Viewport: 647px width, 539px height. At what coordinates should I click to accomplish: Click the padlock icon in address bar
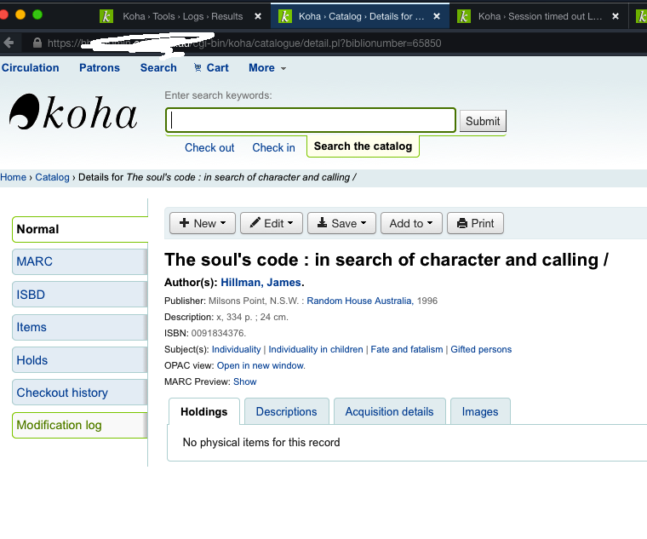tap(37, 43)
